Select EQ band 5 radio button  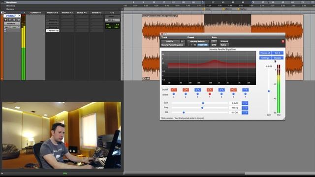221,94
